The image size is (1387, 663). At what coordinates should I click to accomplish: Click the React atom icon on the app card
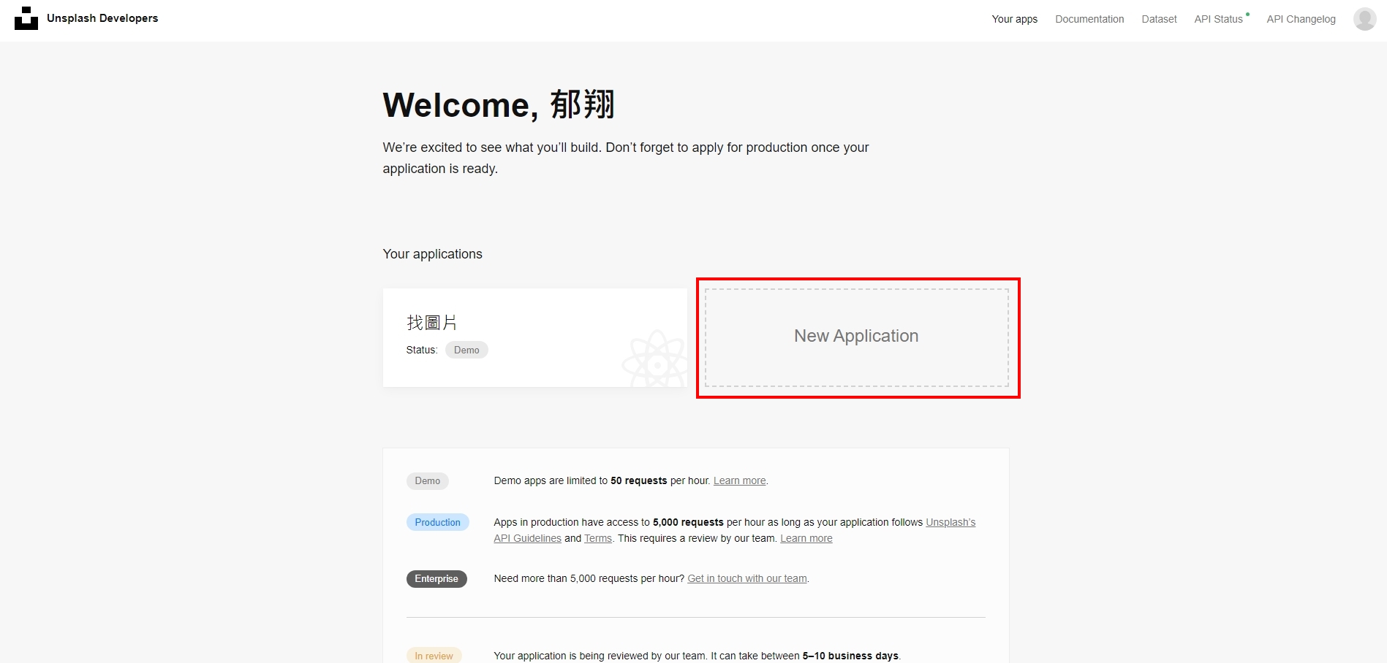[655, 360]
